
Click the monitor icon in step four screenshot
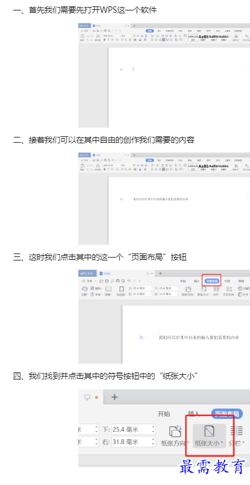point(87,397)
